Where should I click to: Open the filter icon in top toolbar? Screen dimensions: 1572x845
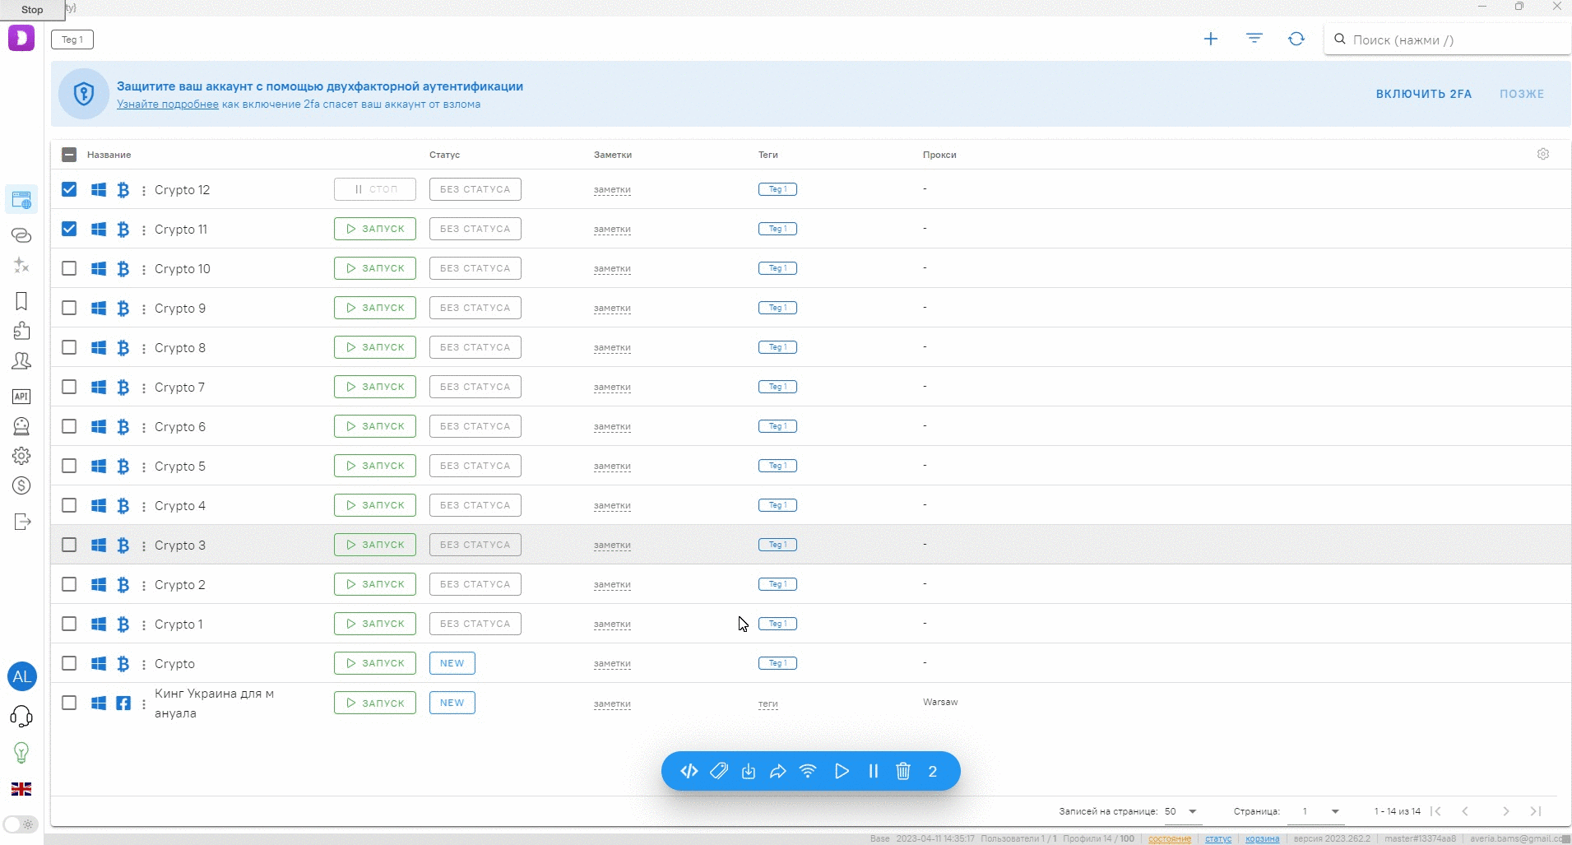pyautogui.click(x=1254, y=39)
